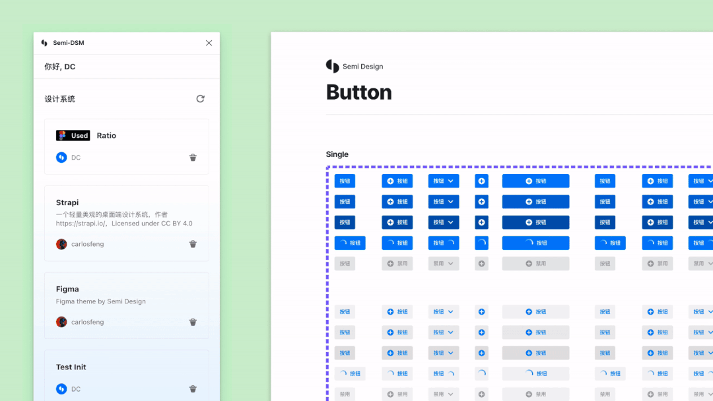Click the Semi-DSM logo in the panel header
The image size is (713, 401).
[x=44, y=43]
